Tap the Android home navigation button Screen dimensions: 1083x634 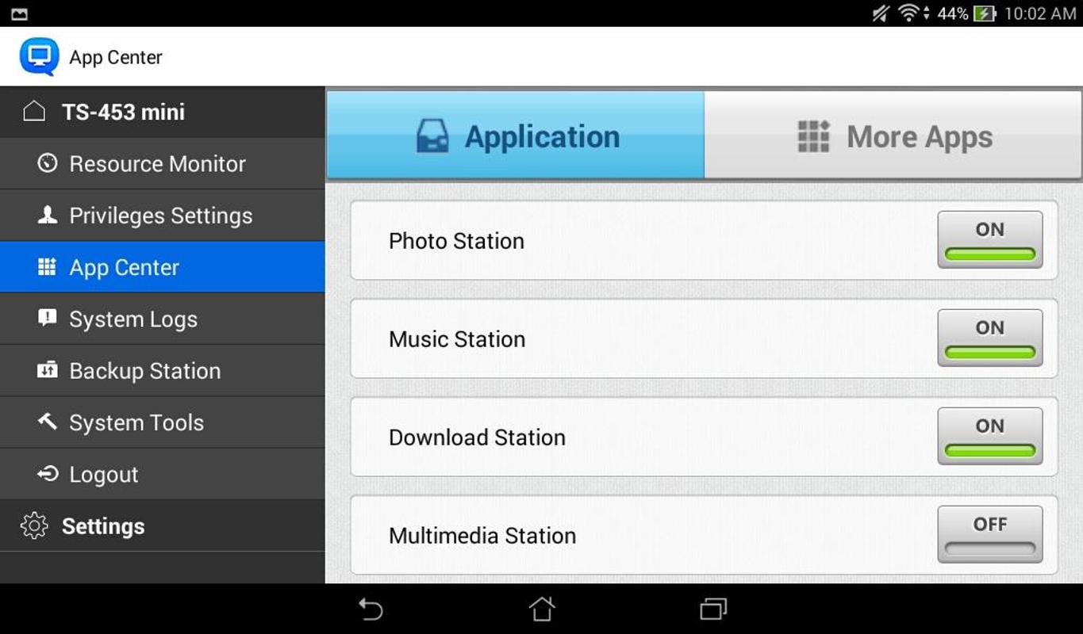pos(542,609)
